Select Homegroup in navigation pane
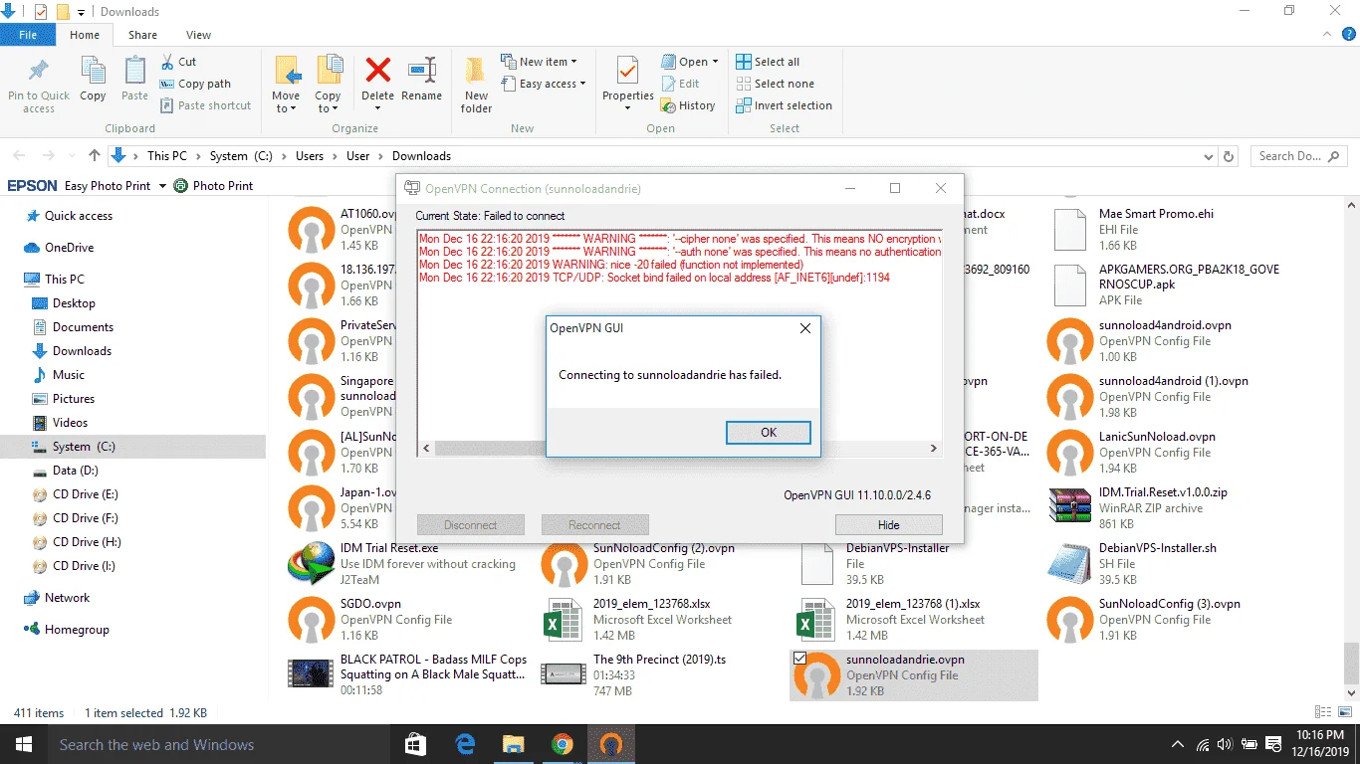Screen dimensions: 1360x764 (77, 630)
